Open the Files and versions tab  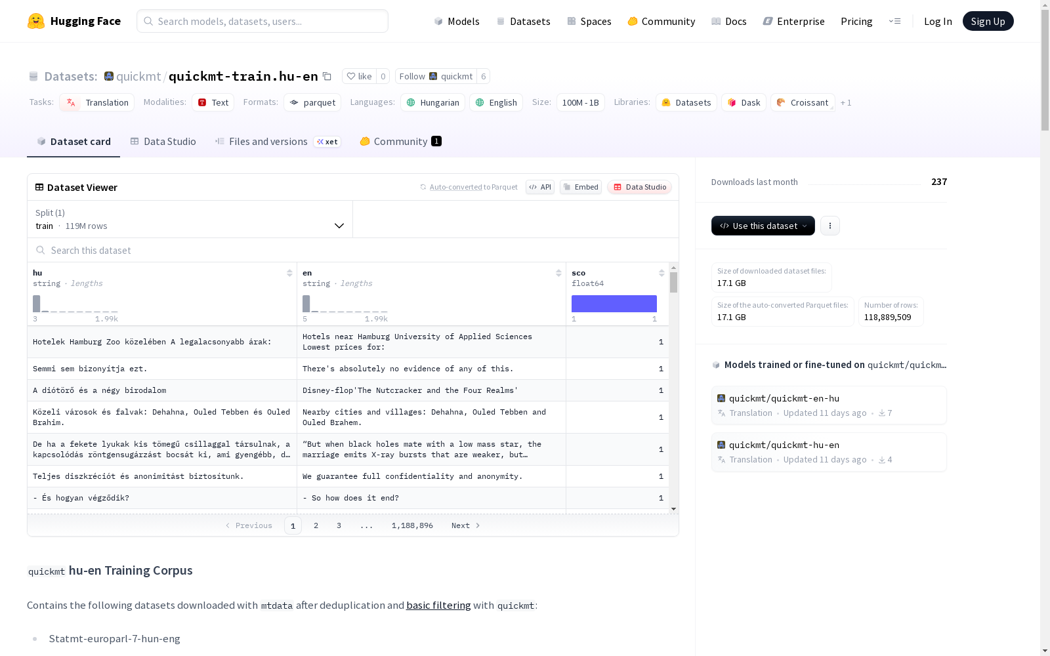(x=278, y=142)
